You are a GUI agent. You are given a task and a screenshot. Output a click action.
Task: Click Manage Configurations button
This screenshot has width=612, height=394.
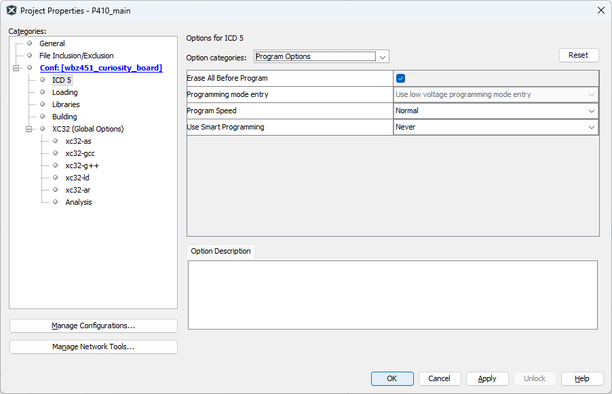coord(94,326)
